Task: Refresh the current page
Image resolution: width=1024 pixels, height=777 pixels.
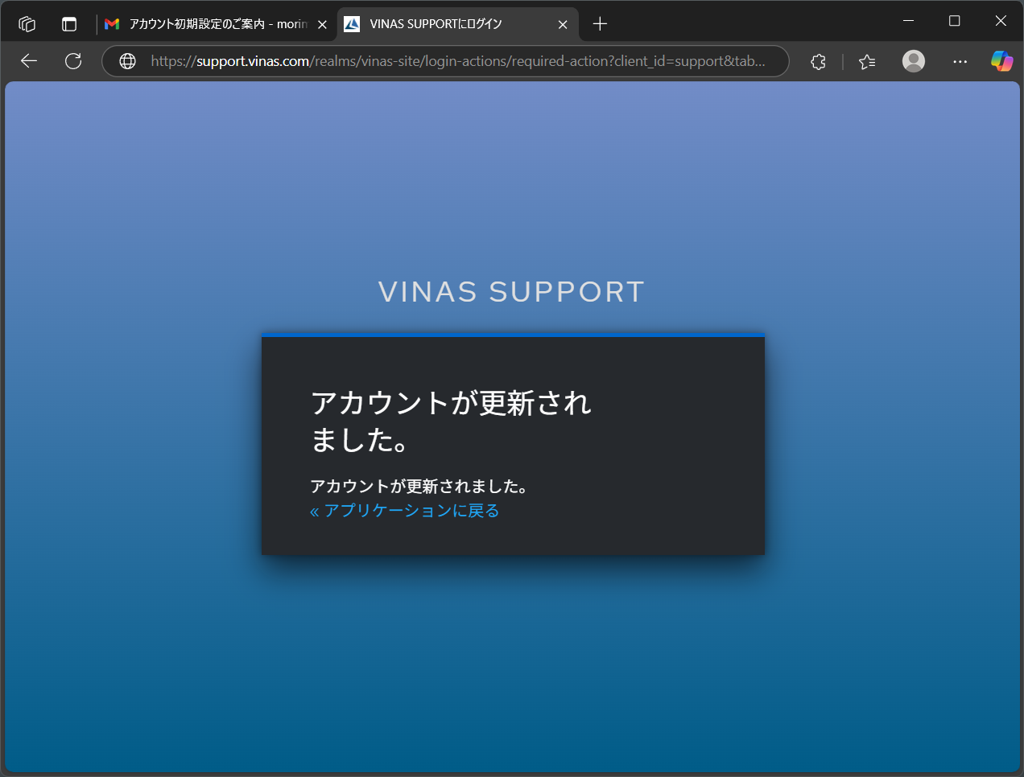Action: [x=73, y=61]
